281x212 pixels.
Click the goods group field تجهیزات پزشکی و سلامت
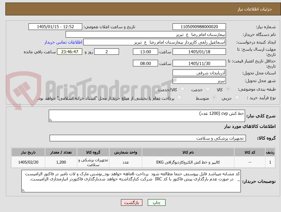148,138
